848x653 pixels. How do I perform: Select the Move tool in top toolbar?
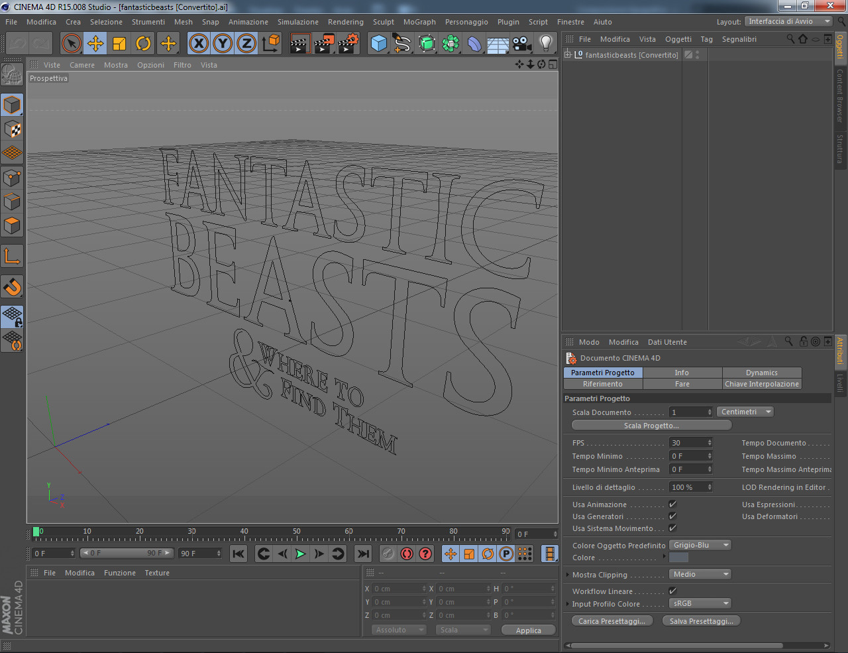[x=95, y=44]
